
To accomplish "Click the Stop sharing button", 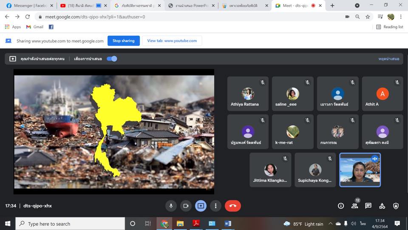I will (x=124, y=41).
